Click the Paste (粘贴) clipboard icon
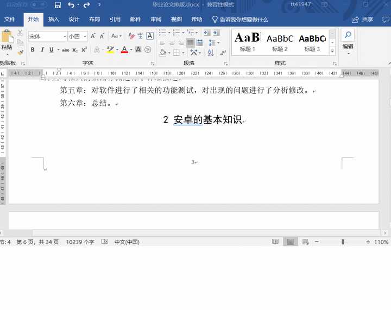This screenshot has width=391, height=310. click(x=7, y=37)
